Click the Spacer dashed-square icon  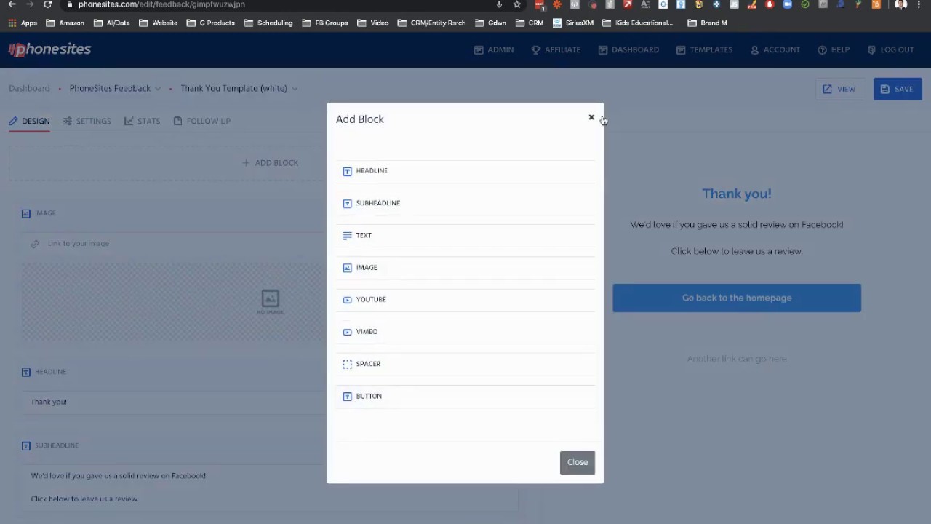[x=347, y=364]
